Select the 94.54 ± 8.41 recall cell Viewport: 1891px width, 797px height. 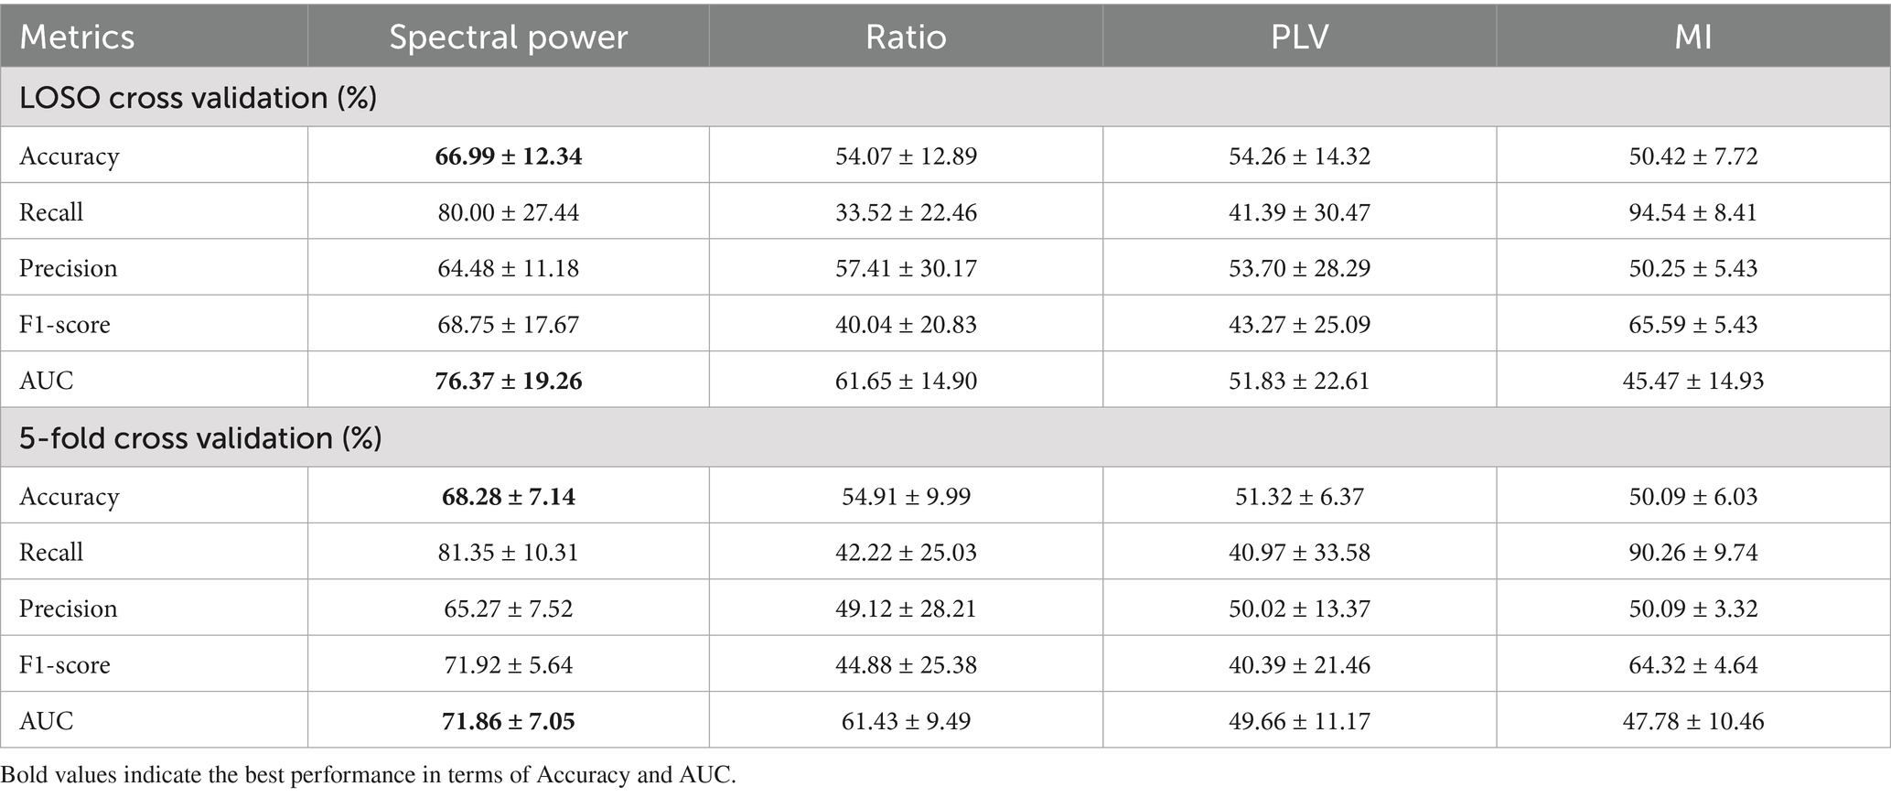tap(1692, 212)
